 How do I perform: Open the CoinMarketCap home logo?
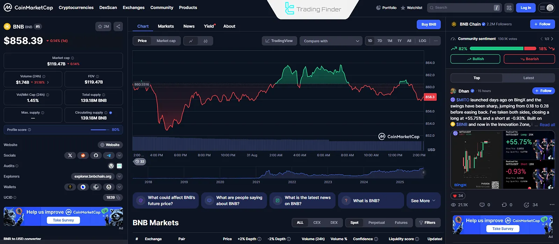coord(28,7)
